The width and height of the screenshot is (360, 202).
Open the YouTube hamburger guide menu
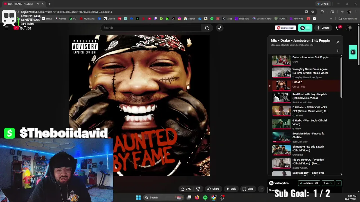(x=7, y=28)
